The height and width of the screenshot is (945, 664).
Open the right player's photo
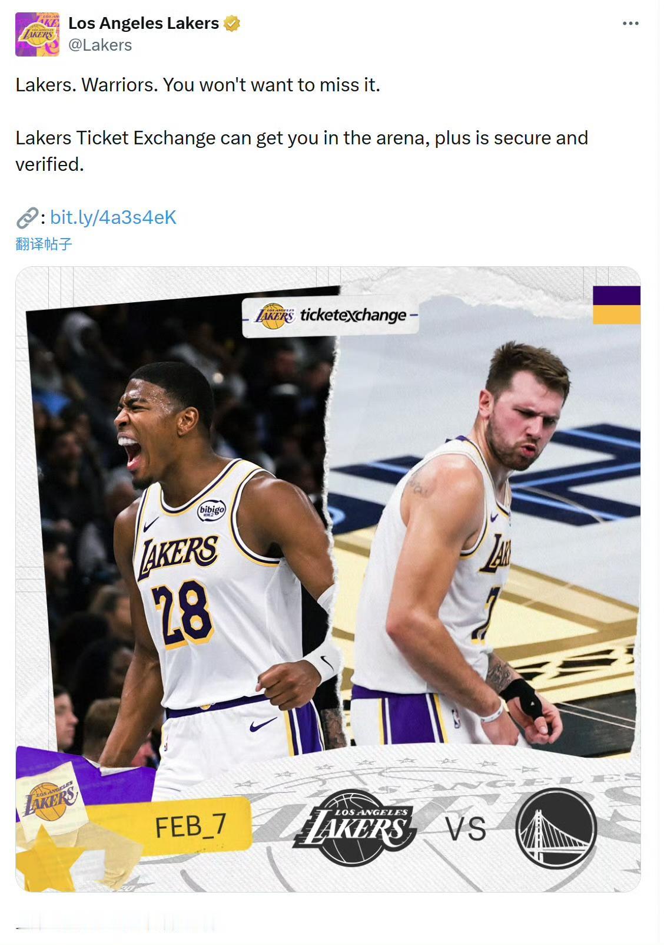[483, 530]
